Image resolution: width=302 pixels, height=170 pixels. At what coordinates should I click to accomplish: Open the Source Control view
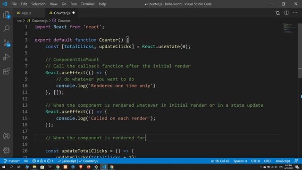(x=7, y=43)
